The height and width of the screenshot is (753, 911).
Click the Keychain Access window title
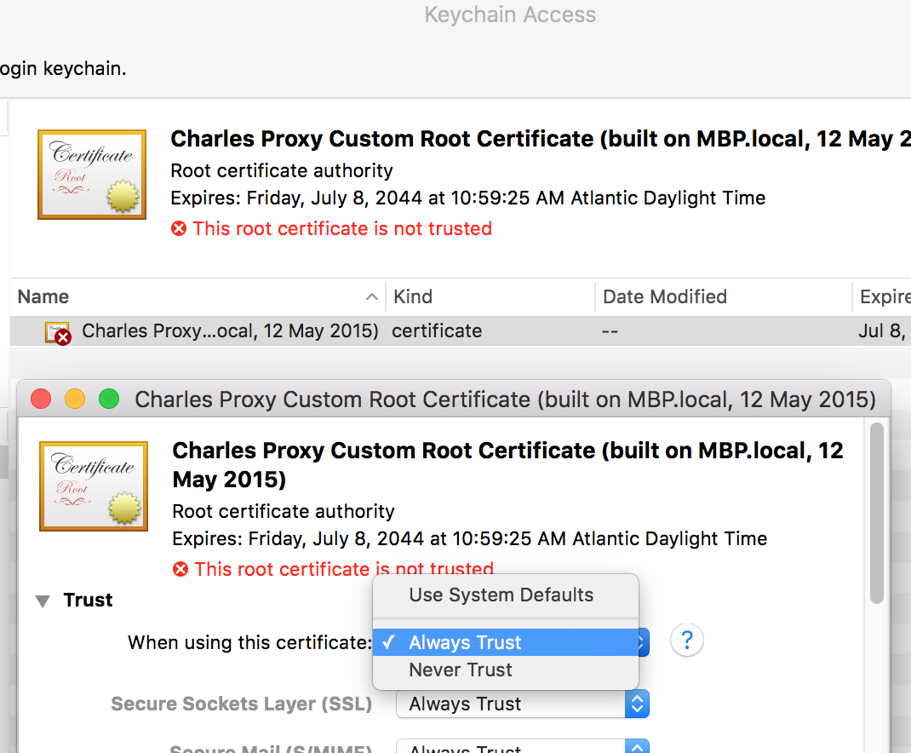pos(510,14)
